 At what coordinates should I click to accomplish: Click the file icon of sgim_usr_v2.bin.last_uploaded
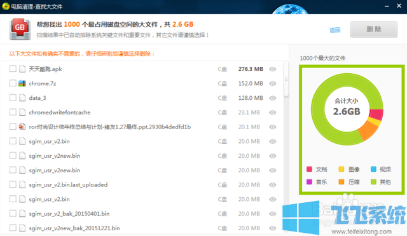click(22, 184)
